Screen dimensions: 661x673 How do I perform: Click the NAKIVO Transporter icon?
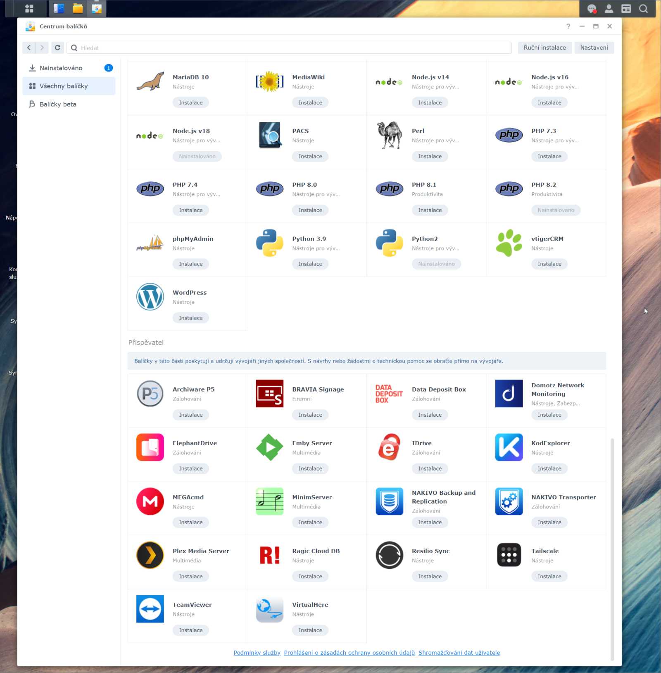tap(509, 501)
